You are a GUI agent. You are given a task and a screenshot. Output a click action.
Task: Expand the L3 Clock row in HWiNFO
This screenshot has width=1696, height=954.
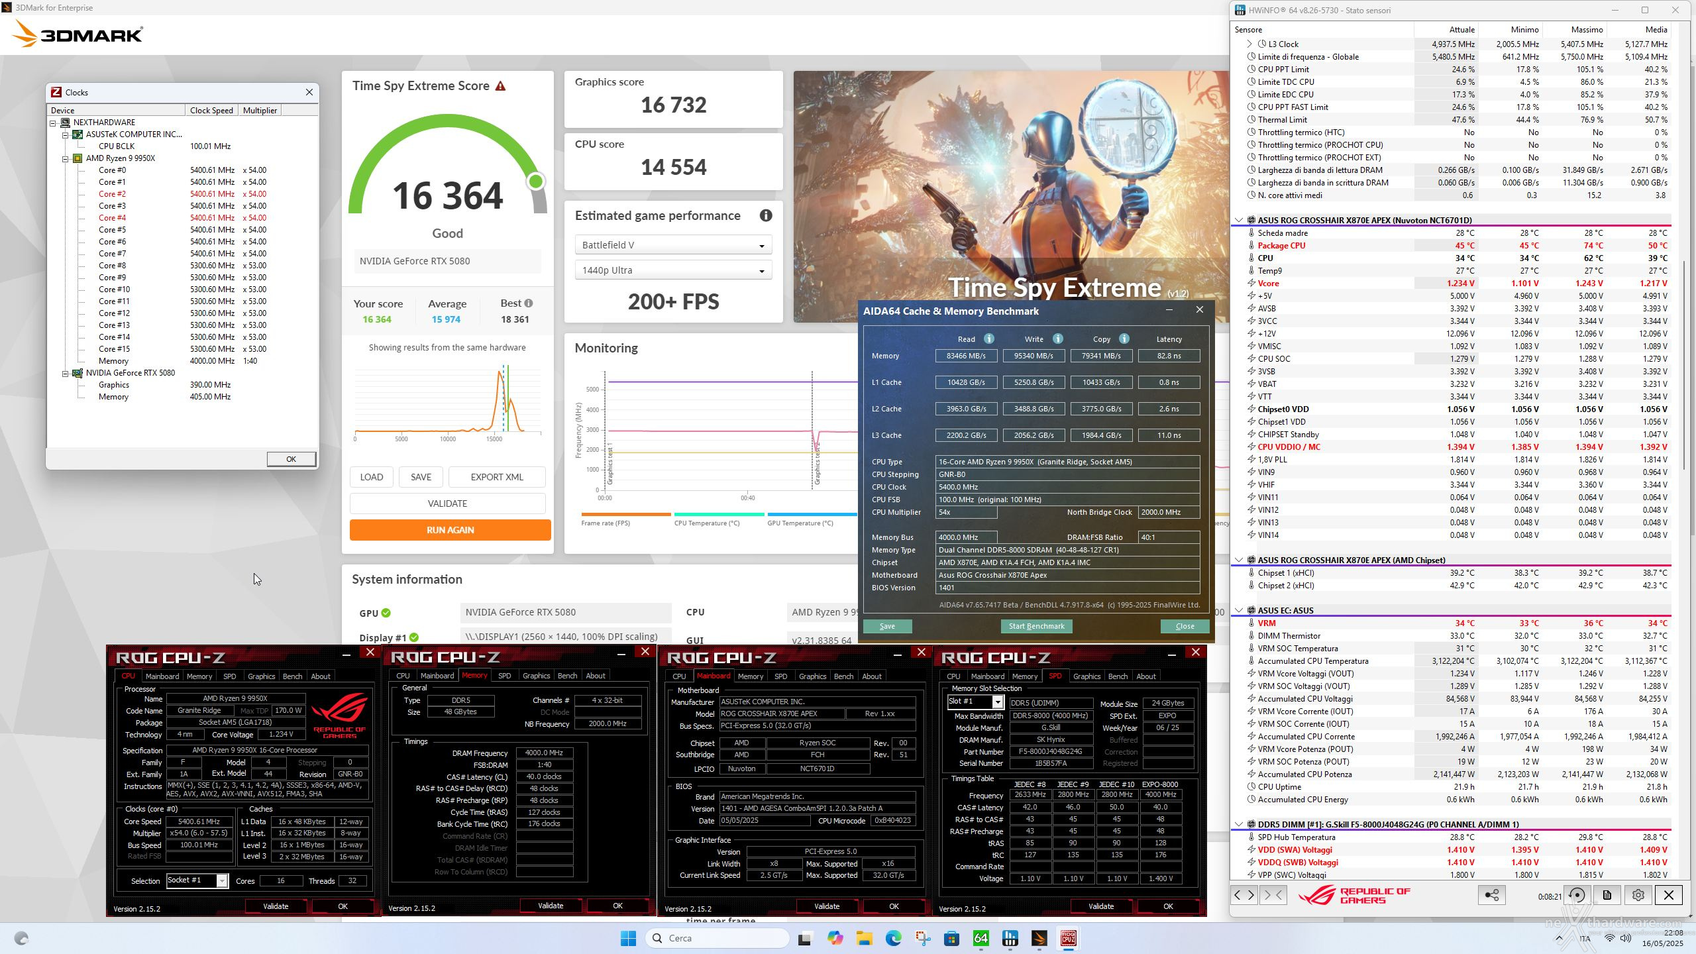[x=1249, y=44]
